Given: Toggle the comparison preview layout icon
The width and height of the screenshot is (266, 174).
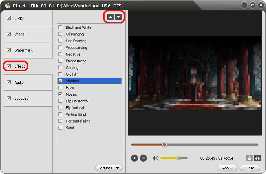Looking at the screenshot, I should 257,158.
